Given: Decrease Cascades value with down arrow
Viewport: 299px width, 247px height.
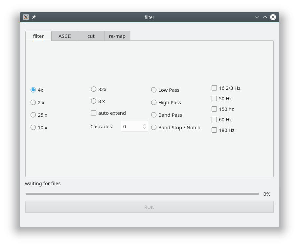Looking at the screenshot, I should point(145,128).
